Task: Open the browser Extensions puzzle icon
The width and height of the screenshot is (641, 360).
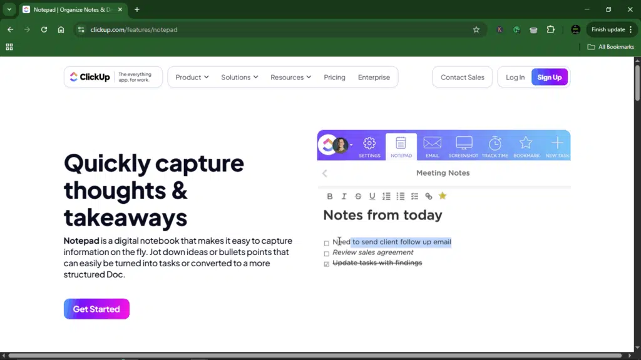Action: (x=551, y=29)
